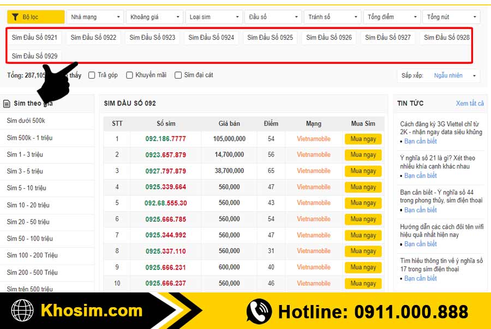This screenshot has width=491, height=329.
Task: Open the Nhà mạng dropdown
Action: point(95,16)
